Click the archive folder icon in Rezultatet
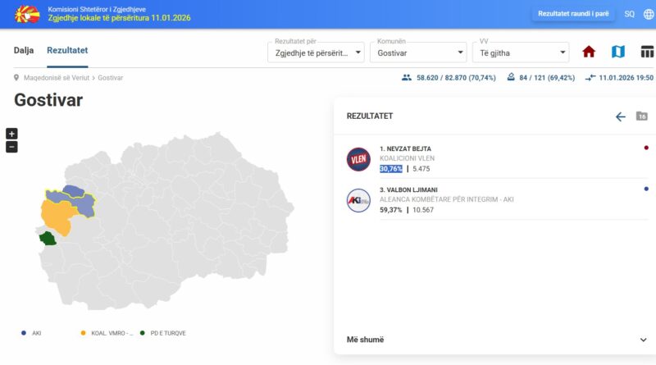 (642, 116)
